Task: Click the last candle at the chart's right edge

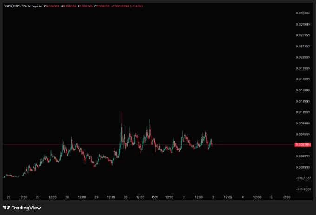Action: [212, 144]
